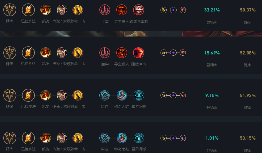
Task: Click the attack speed shard in first row
Action: tap(164, 10)
